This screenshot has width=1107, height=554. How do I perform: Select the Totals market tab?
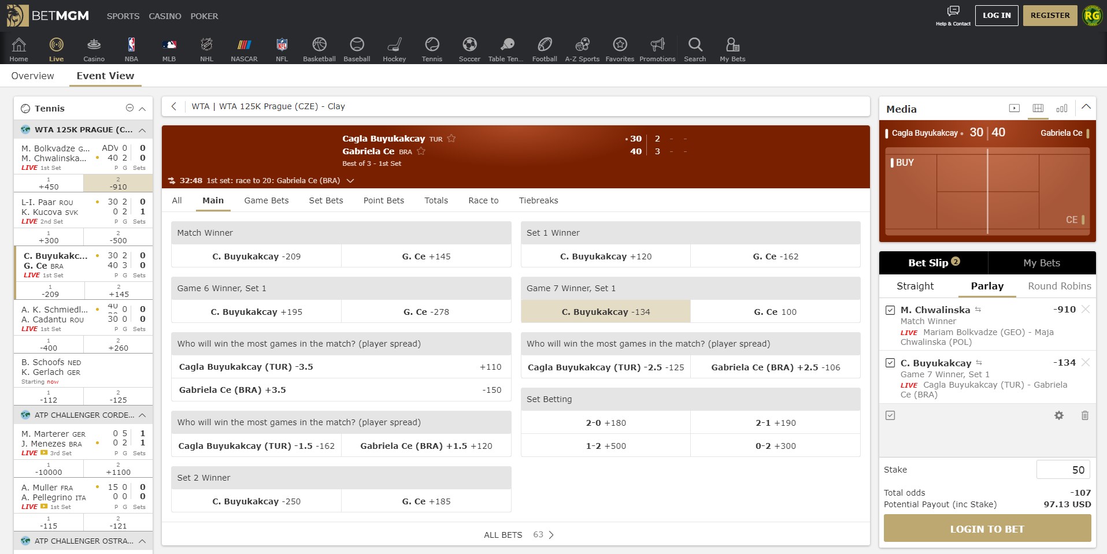pos(436,200)
